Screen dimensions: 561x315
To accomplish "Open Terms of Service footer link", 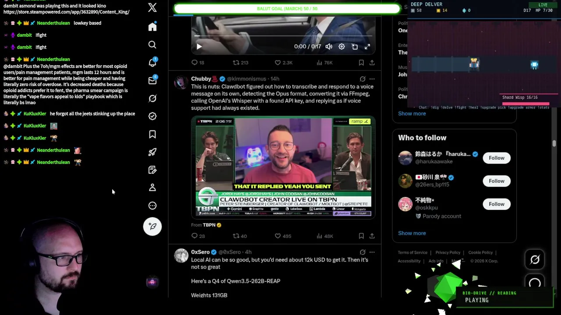I will tap(412, 252).
